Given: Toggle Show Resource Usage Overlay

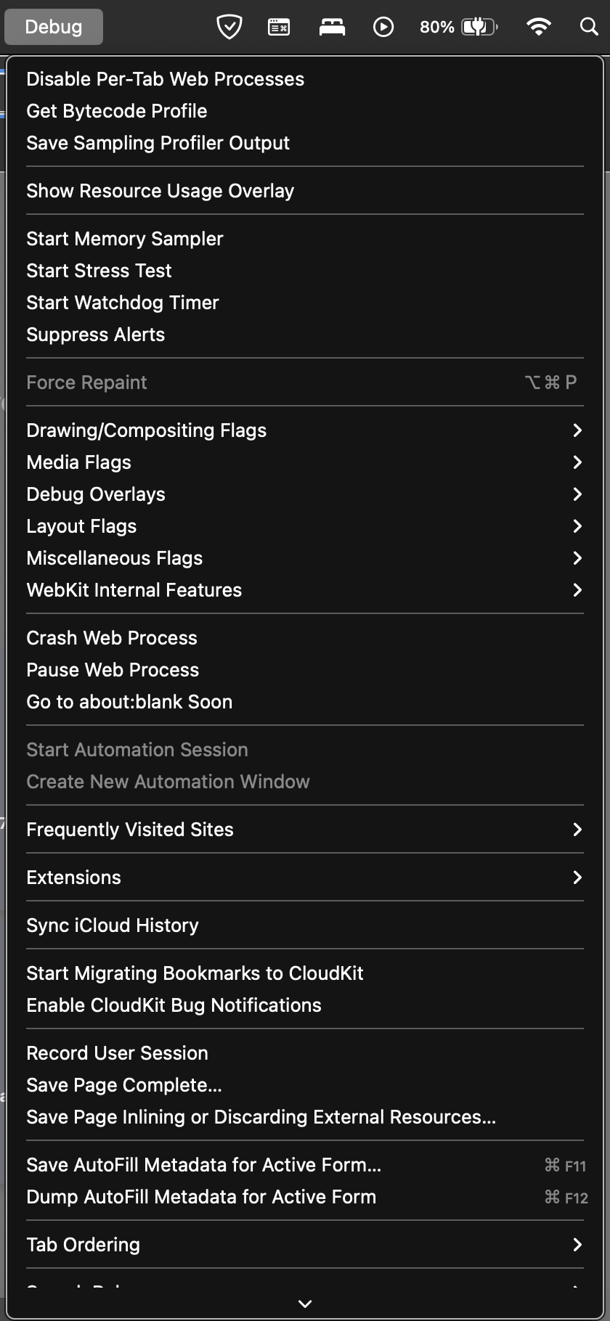Looking at the screenshot, I should 160,191.
